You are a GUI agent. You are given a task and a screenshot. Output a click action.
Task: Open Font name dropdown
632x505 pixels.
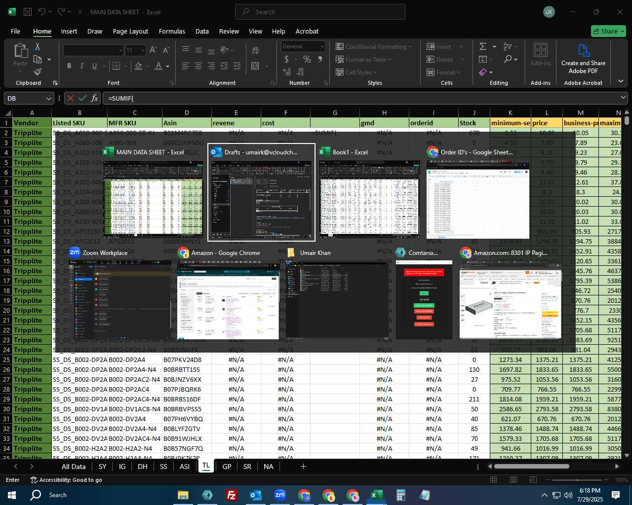coord(120,50)
